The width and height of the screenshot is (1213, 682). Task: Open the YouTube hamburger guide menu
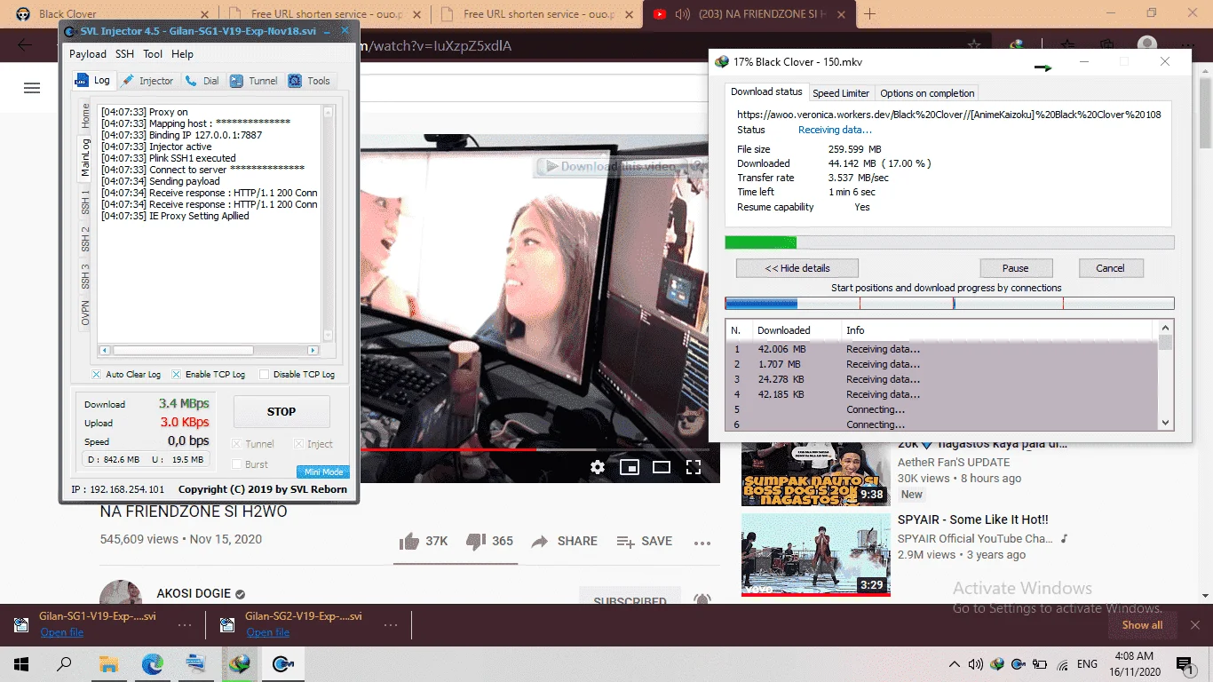click(32, 88)
